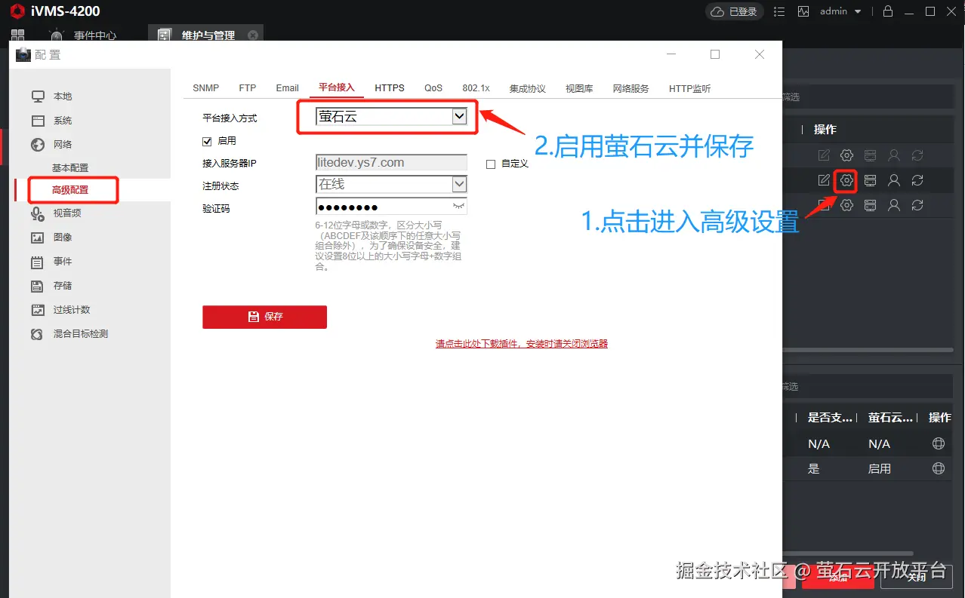Open the 视图库 tab
This screenshot has height=598, width=965.
coord(579,88)
